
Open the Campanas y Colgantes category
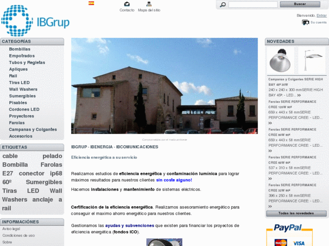tap(33, 130)
